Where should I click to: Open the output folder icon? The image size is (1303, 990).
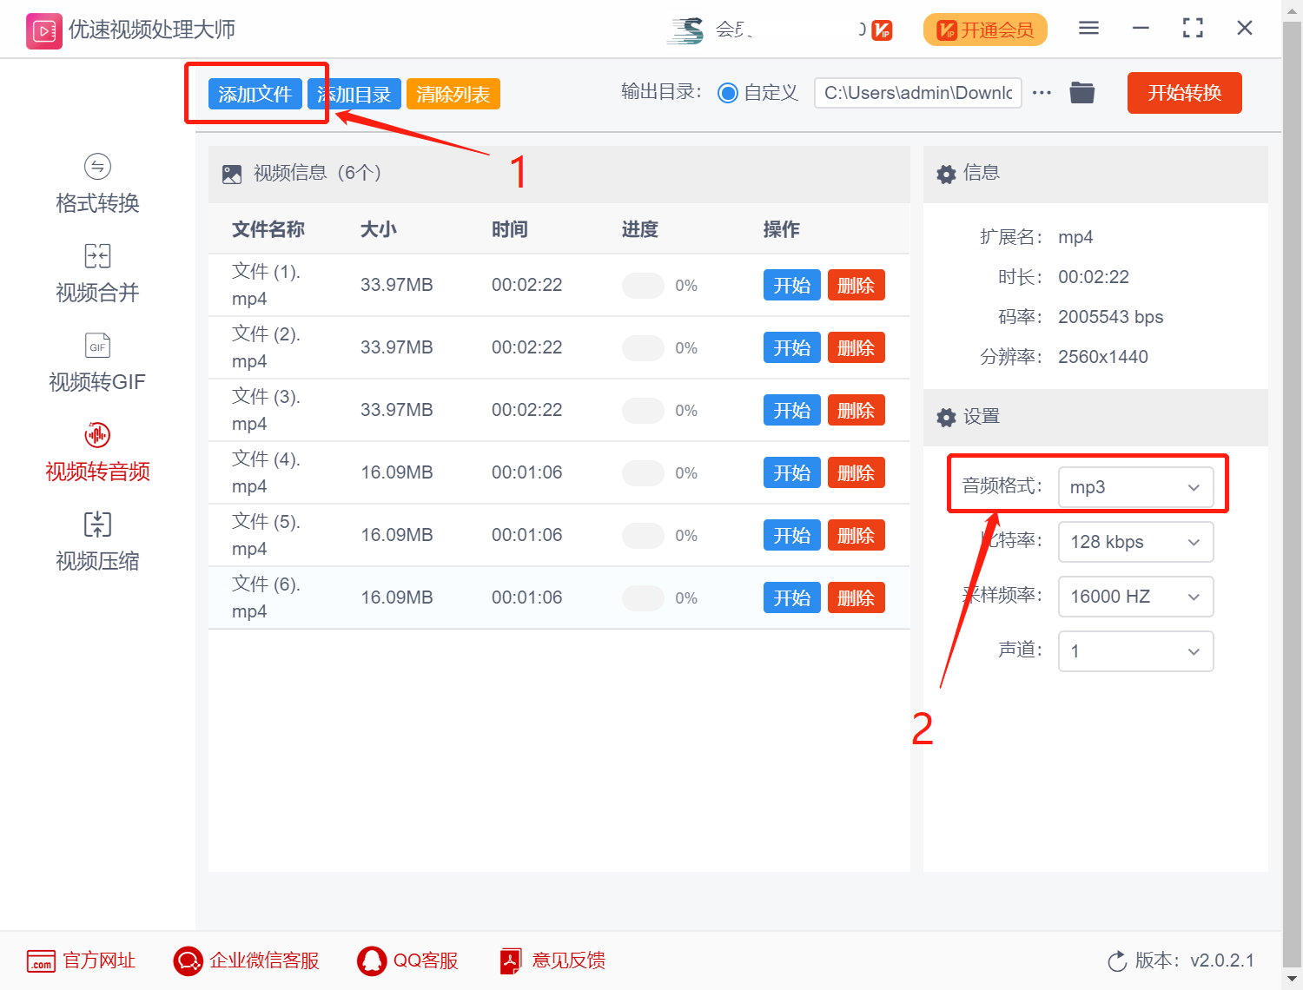[x=1081, y=92]
